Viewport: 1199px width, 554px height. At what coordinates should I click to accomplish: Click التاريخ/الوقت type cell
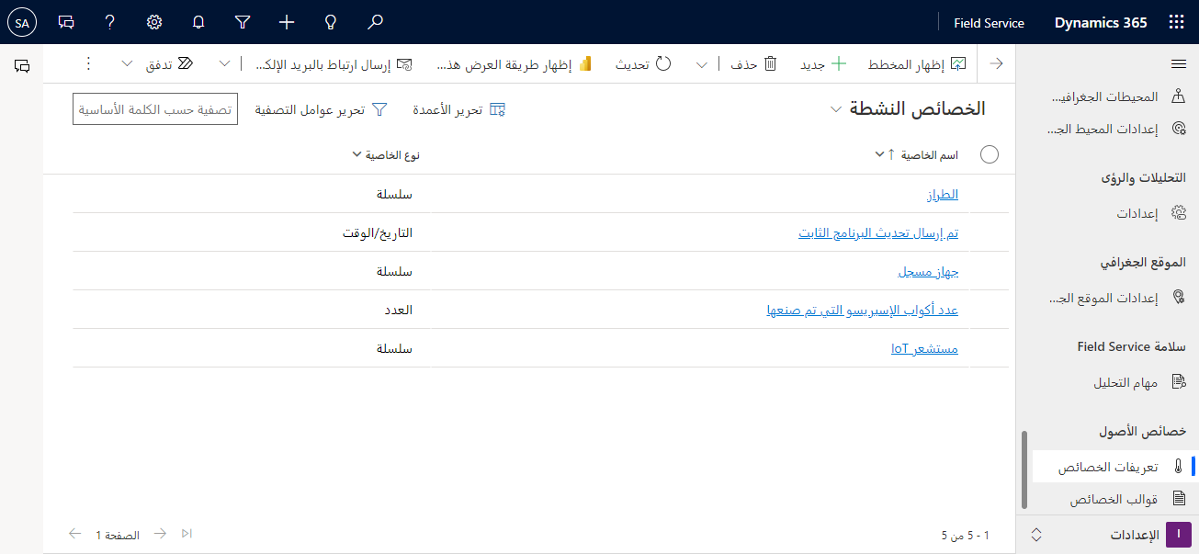pos(378,233)
